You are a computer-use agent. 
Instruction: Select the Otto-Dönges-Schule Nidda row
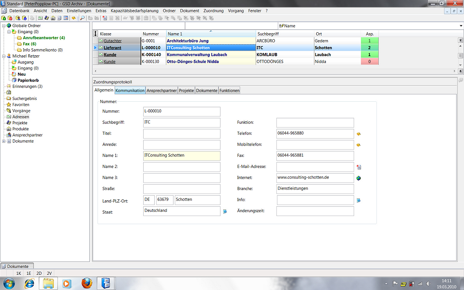236,62
